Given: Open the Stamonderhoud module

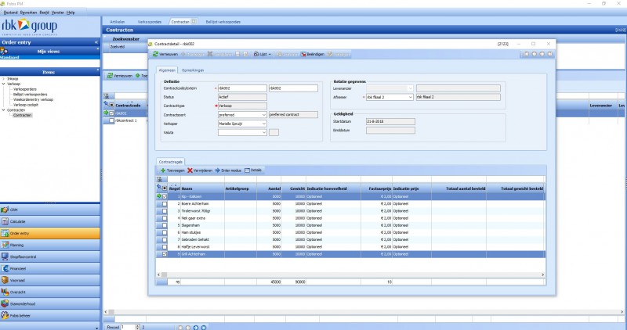Looking at the screenshot, I should click(x=50, y=304).
